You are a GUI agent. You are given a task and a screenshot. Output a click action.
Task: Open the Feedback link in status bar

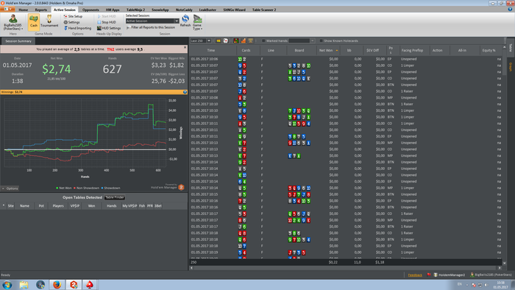415,275
